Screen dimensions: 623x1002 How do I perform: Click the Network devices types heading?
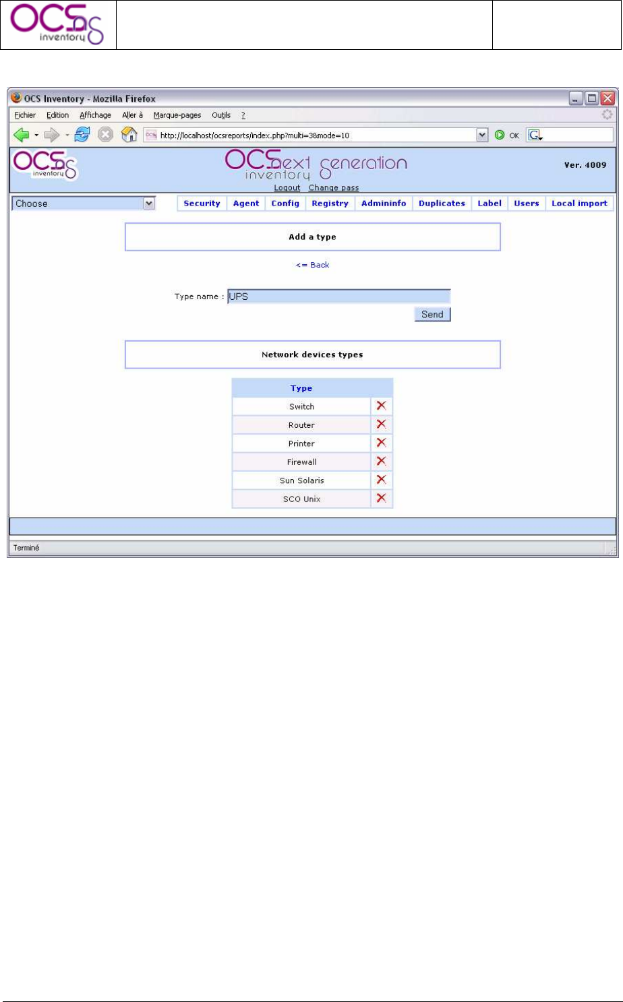point(312,354)
